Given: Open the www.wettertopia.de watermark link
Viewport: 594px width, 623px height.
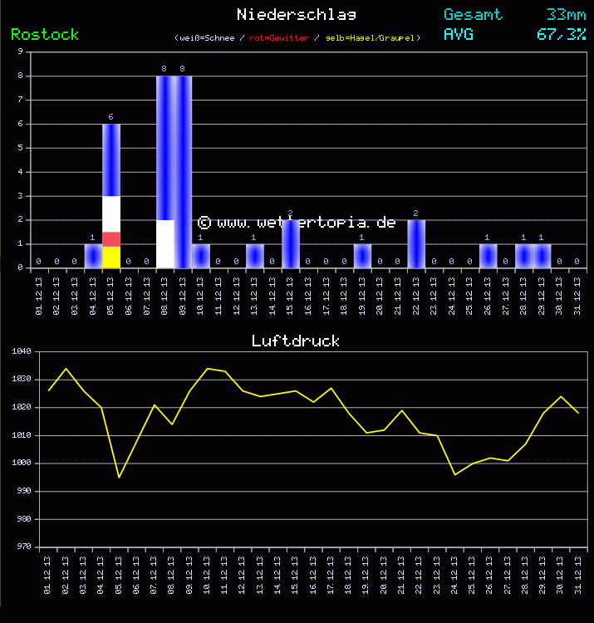Looking at the screenshot, I should [x=297, y=223].
